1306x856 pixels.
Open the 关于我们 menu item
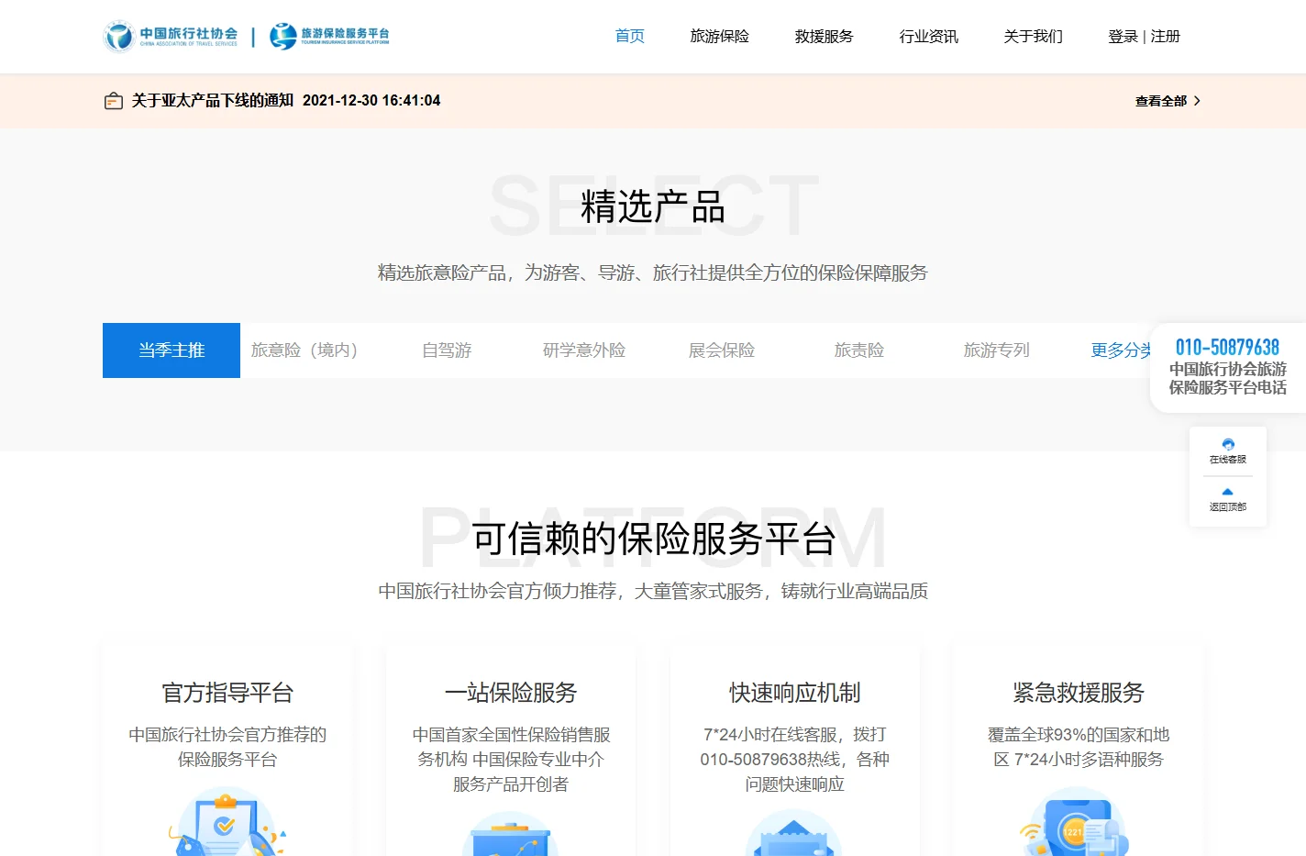tap(1034, 37)
